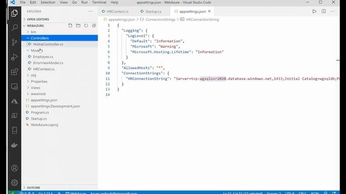Collapse the Controllers folder

click(39, 38)
